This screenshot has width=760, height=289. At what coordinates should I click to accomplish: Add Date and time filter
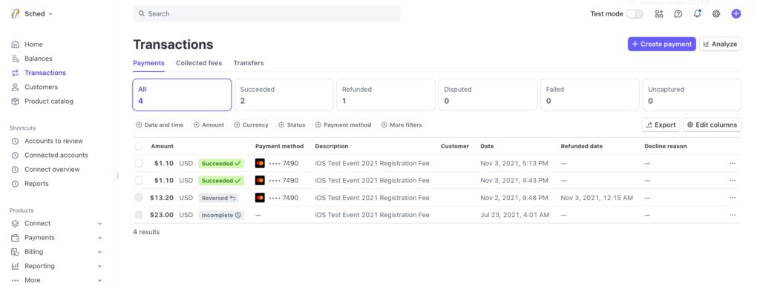pos(160,125)
